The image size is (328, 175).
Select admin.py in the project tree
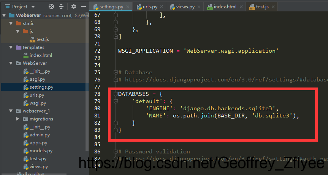point(40,135)
